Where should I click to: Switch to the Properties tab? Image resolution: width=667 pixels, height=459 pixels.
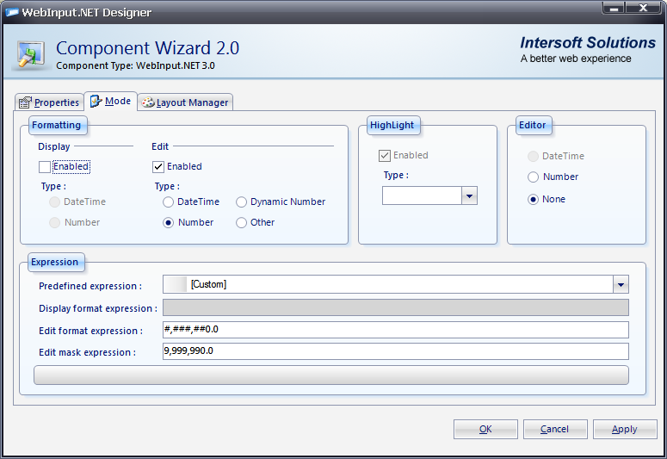point(49,102)
